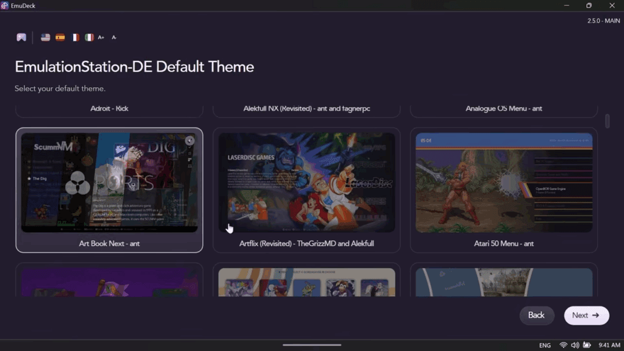
Task: Choose the French flag language icon
Action: pos(75,37)
